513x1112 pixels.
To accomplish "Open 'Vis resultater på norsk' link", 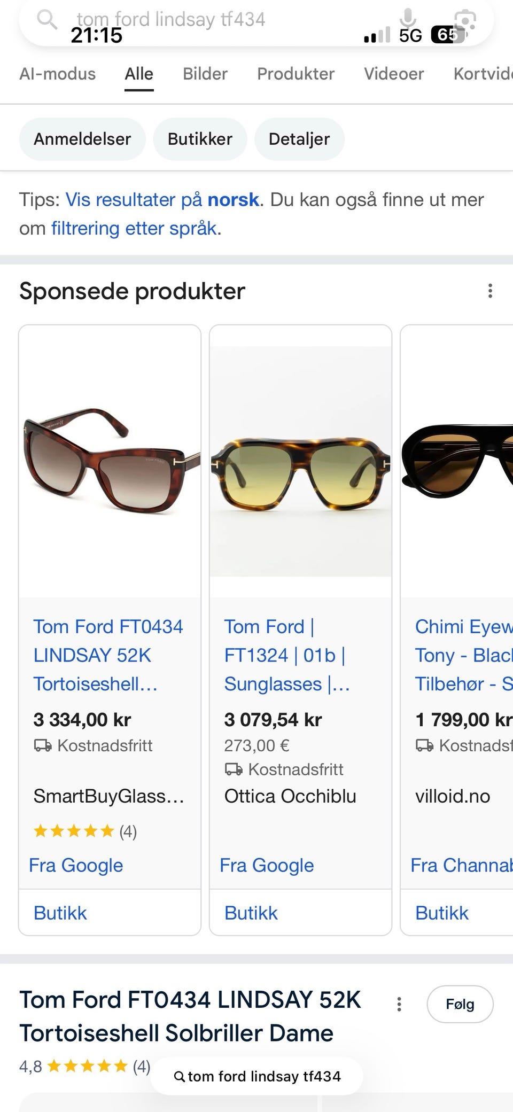I will coord(162,200).
